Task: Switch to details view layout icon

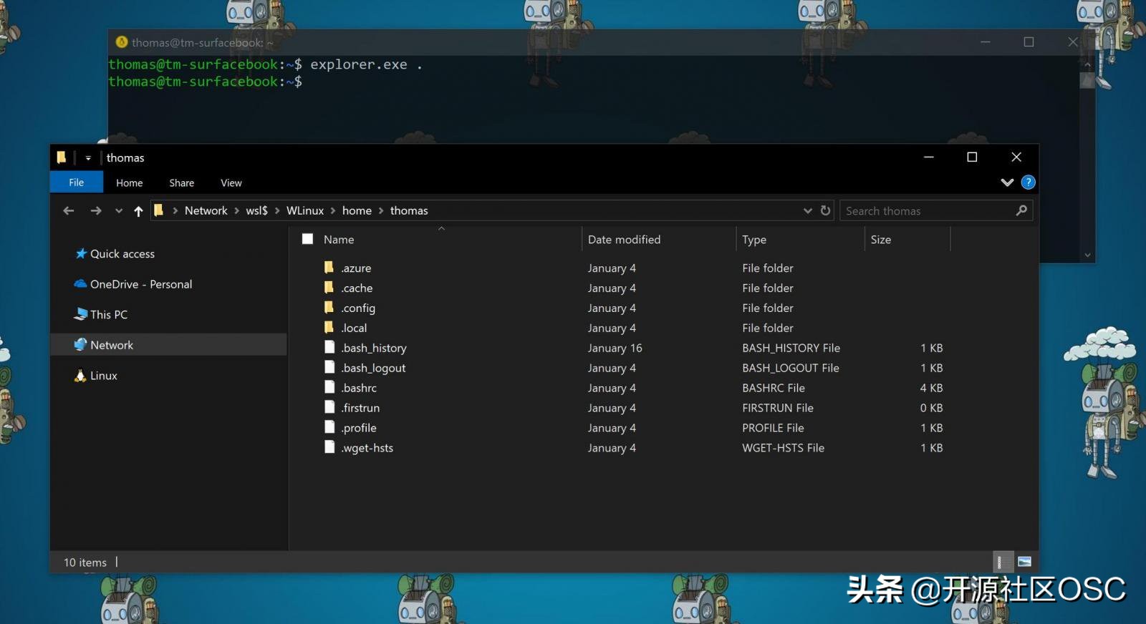Action: (1001, 562)
